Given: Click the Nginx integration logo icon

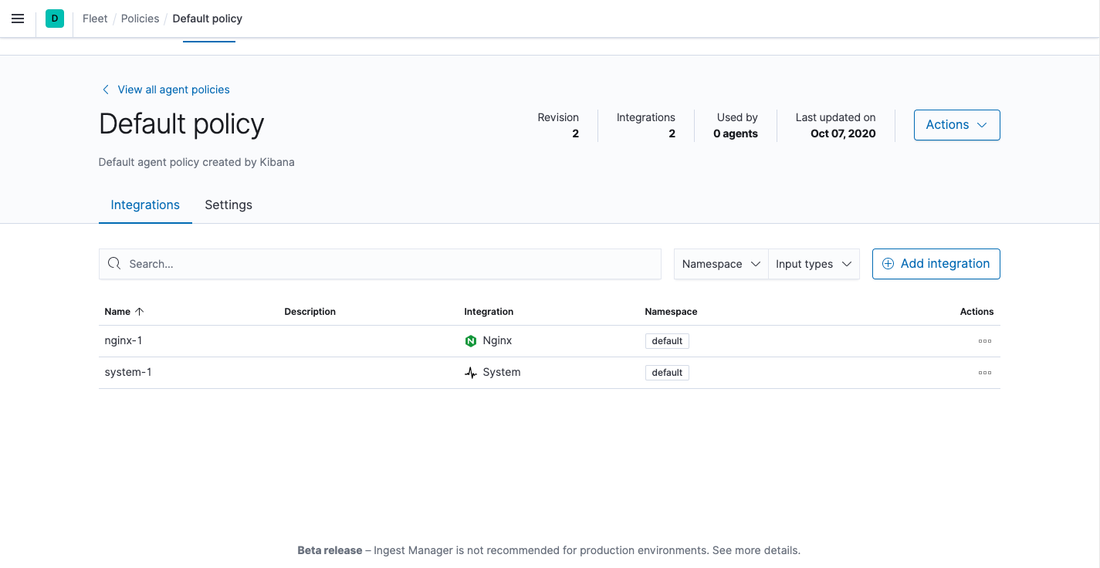Looking at the screenshot, I should pyautogui.click(x=471, y=340).
